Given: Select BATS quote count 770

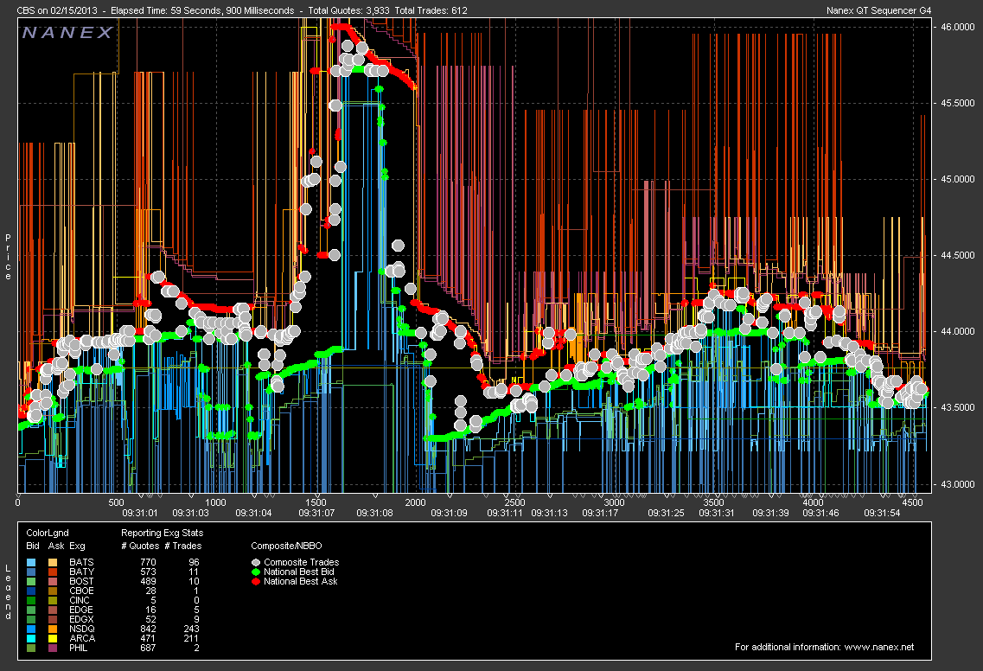Looking at the screenshot, I should [148, 563].
